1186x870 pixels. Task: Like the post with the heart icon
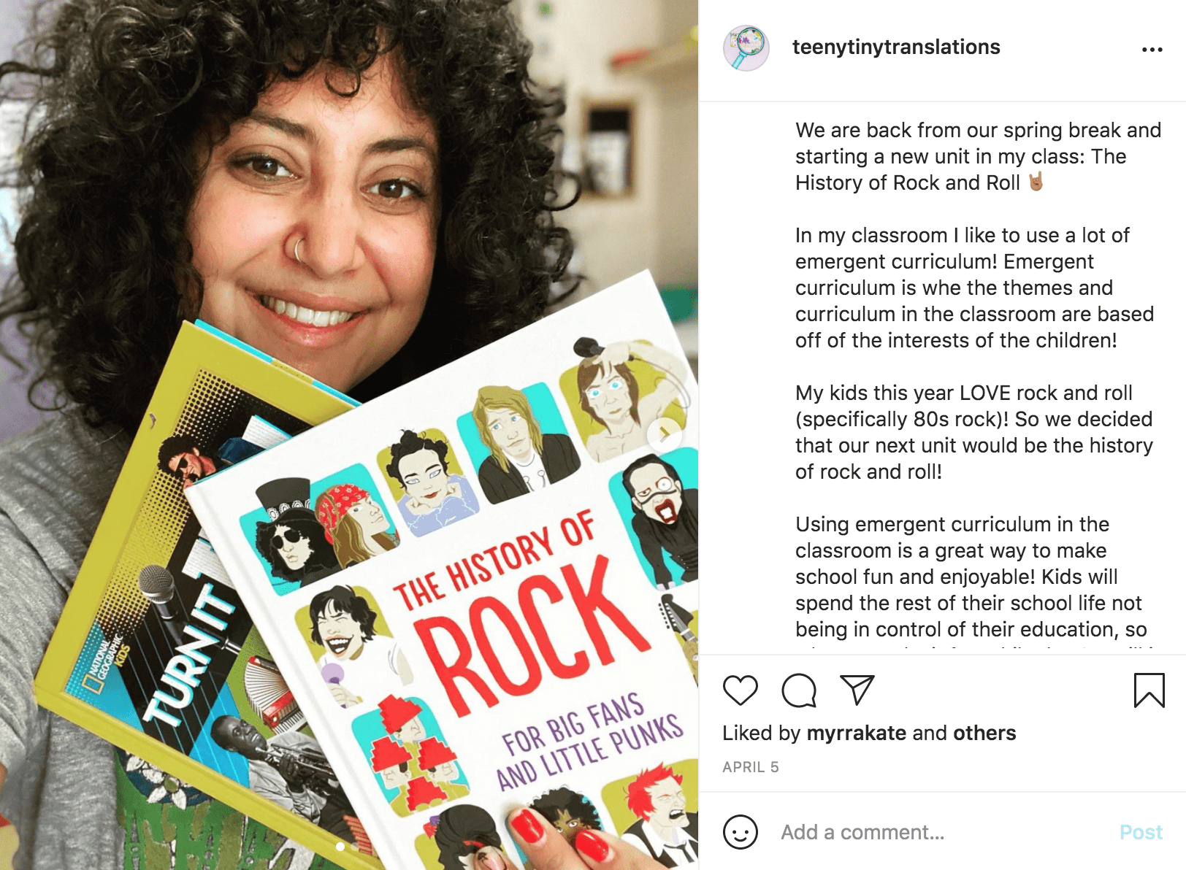pos(740,690)
